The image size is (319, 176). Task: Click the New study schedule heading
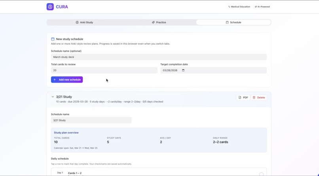(69, 39)
